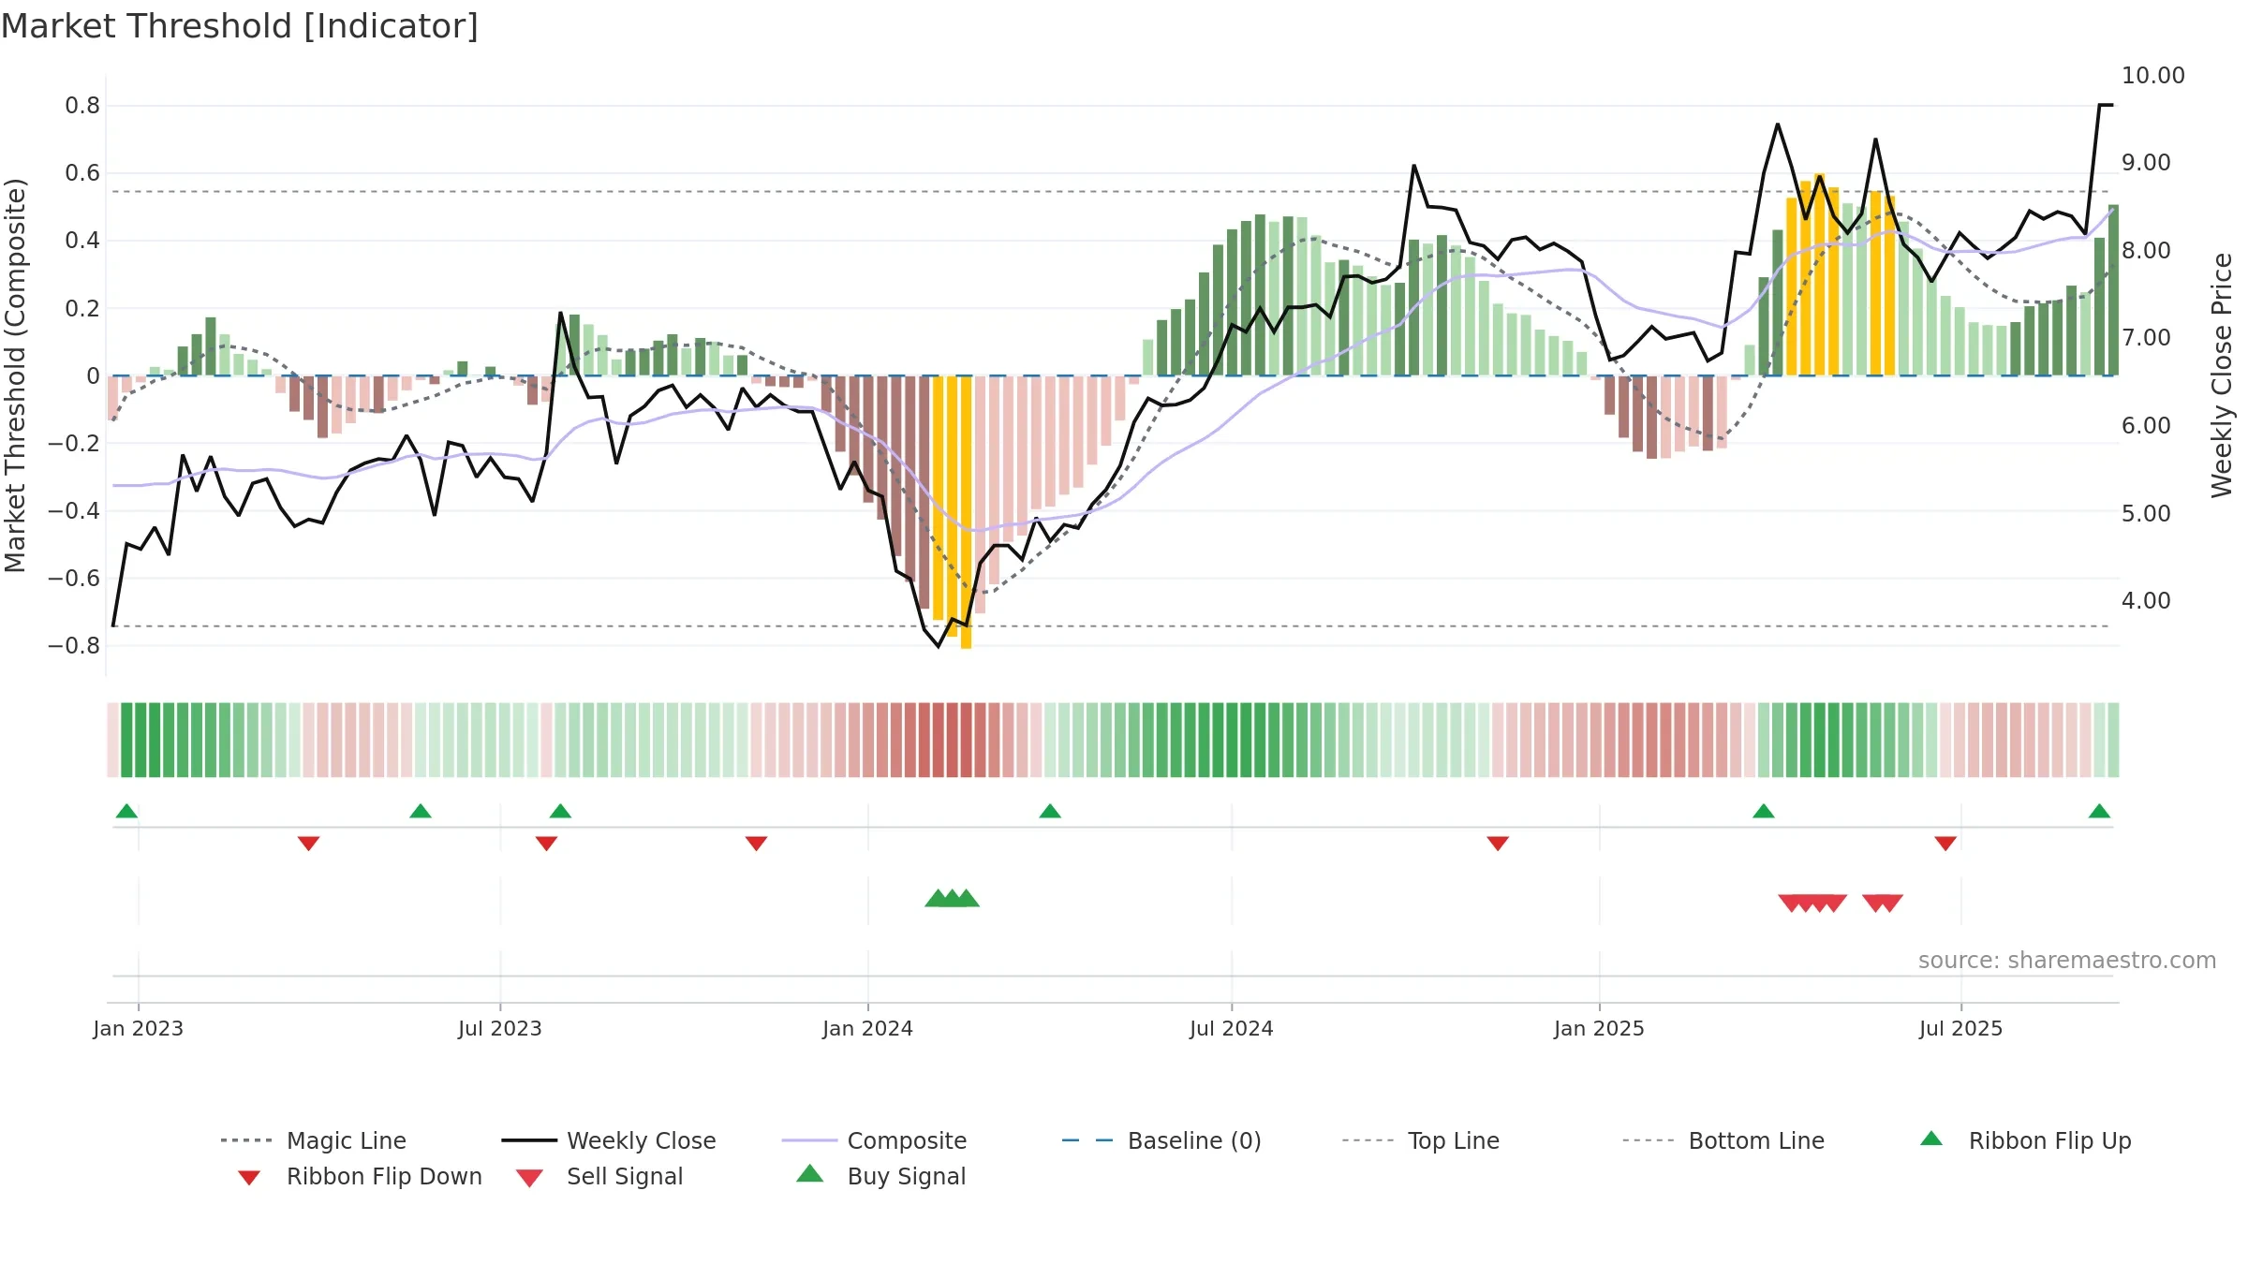
Task: Click the chart title Market Threshold [Indicator]
Action: (240, 26)
